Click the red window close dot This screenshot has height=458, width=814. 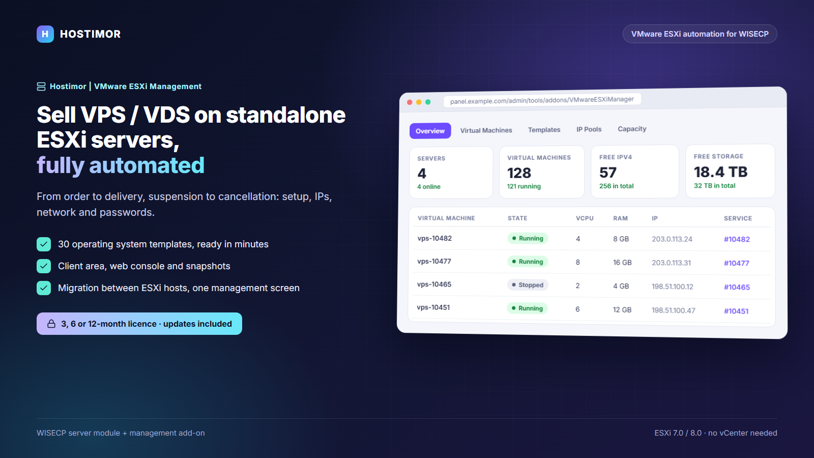pyautogui.click(x=410, y=102)
